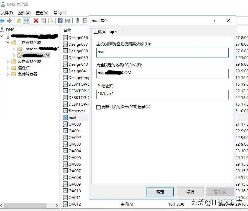Select the Design036 record icon
248x211 pixels.
(65, 37)
